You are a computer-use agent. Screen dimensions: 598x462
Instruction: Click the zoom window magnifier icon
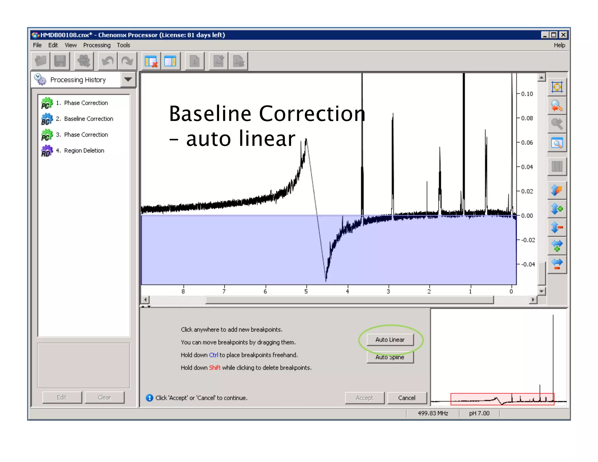click(557, 143)
